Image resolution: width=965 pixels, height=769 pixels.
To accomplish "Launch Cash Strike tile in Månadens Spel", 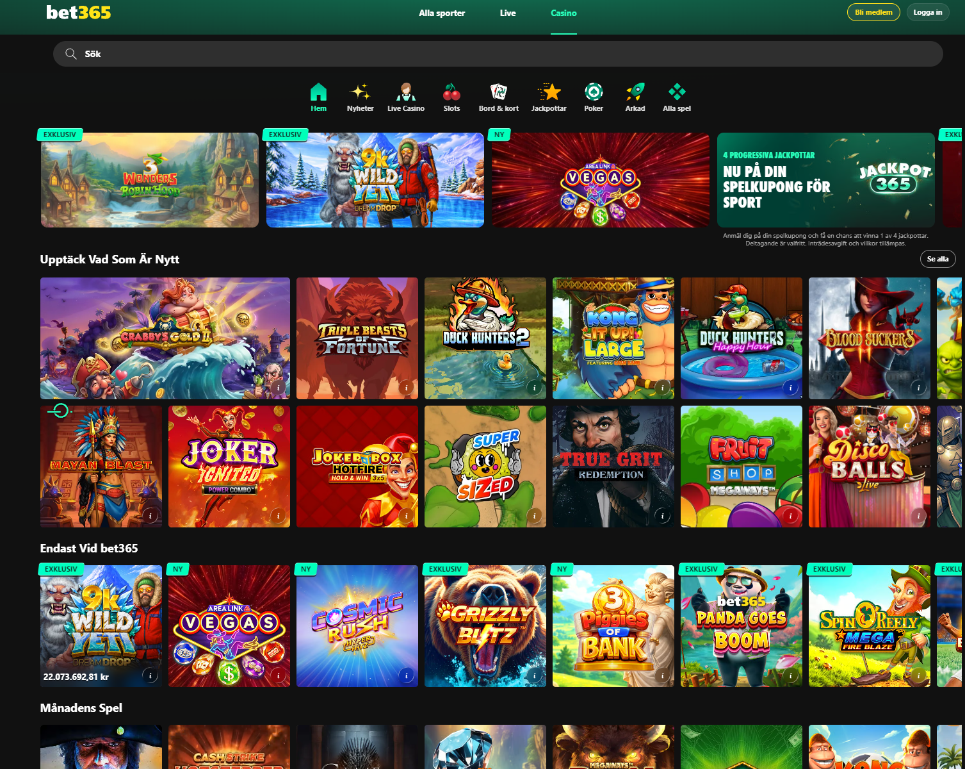I will click(229, 747).
